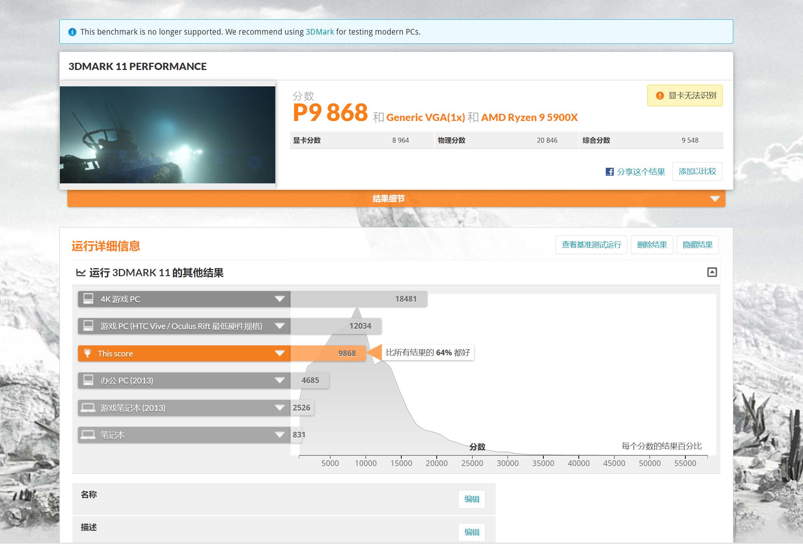Viewport: 803px width, 544px height.
Task: Click the chart icon next to 3DMARK 11 results heading
Action: tap(81, 272)
